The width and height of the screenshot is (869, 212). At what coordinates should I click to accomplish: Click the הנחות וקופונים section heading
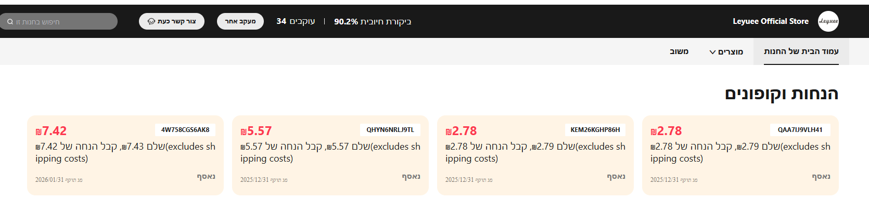click(781, 94)
